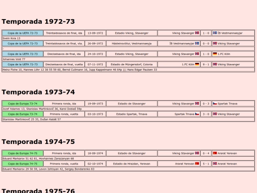Click Norway flag in the 18-09-1974 match row
The image size is (257, 193).
[x=197, y=153]
